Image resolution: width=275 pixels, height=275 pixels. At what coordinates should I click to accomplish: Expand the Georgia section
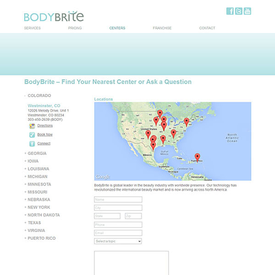pos(35,154)
